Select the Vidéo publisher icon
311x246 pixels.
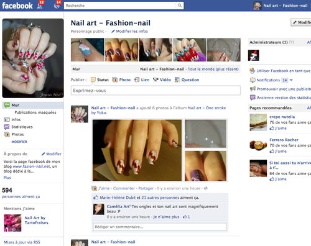pyautogui.click(x=155, y=80)
